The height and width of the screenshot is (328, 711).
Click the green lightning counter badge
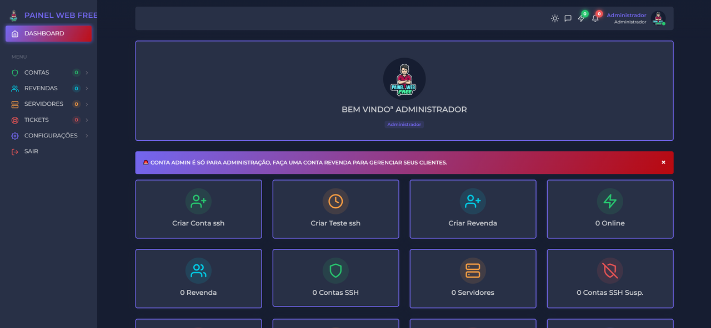click(585, 14)
